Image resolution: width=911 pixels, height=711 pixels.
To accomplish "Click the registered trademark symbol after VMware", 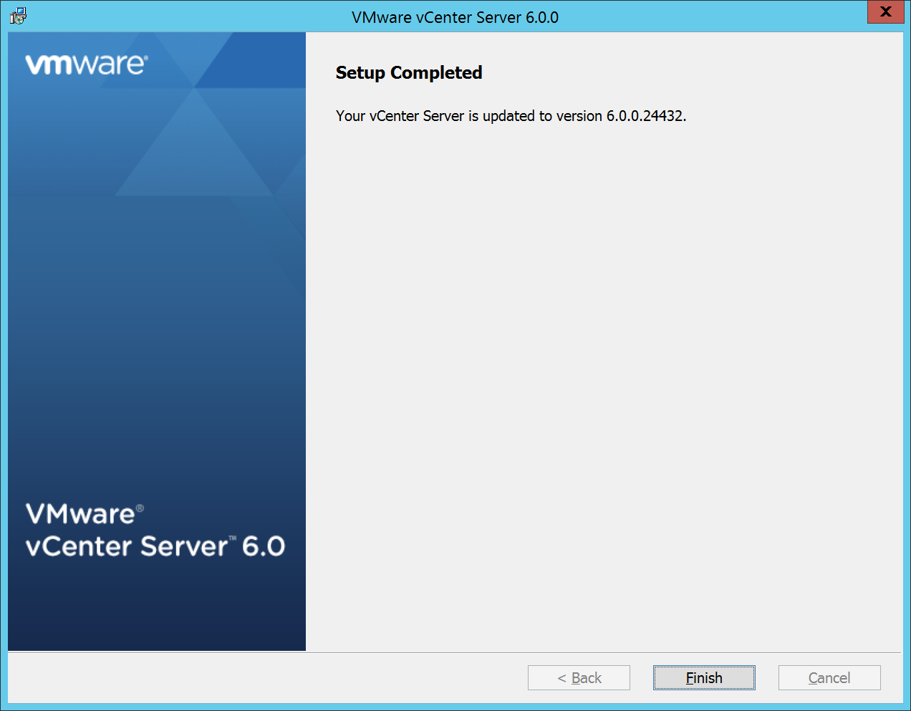I will click(x=140, y=508).
